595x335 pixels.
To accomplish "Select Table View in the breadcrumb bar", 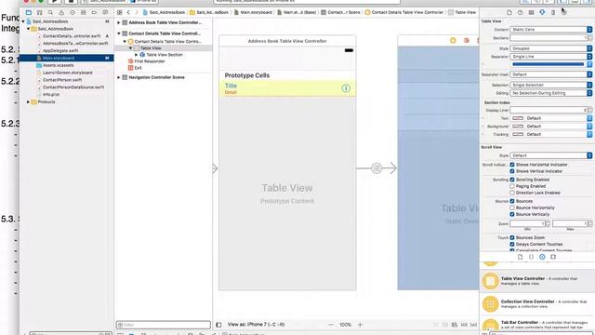I will [462, 12].
